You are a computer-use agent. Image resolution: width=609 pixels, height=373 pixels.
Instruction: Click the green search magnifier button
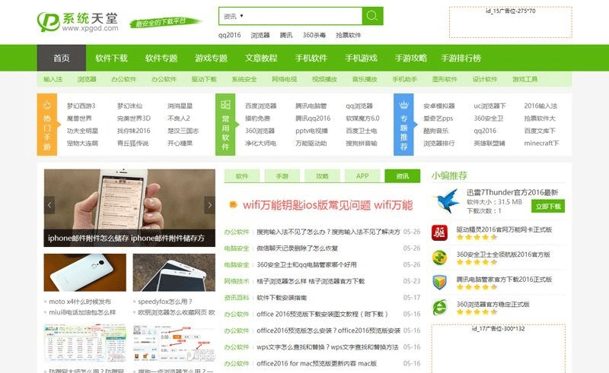[x=372, y=16]
